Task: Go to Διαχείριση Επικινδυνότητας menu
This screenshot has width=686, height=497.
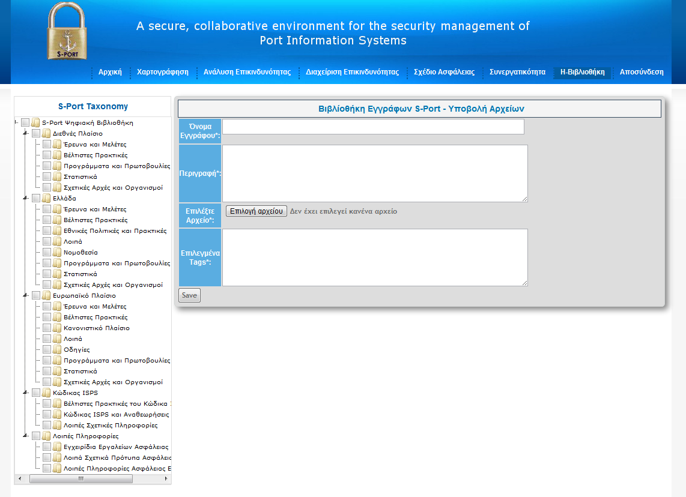Action: click(x=352, y=72)
